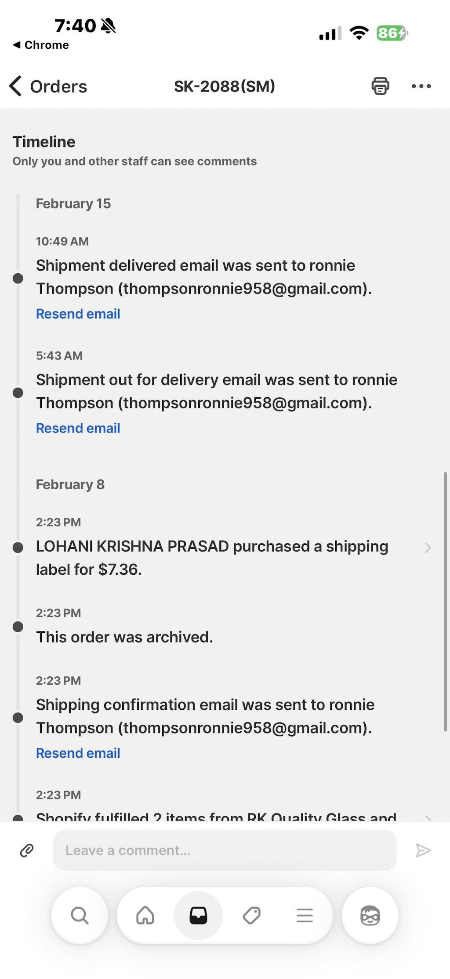Tap the send comment arrow icon
Screen dimensions: 450x979
tap(423, 851)
